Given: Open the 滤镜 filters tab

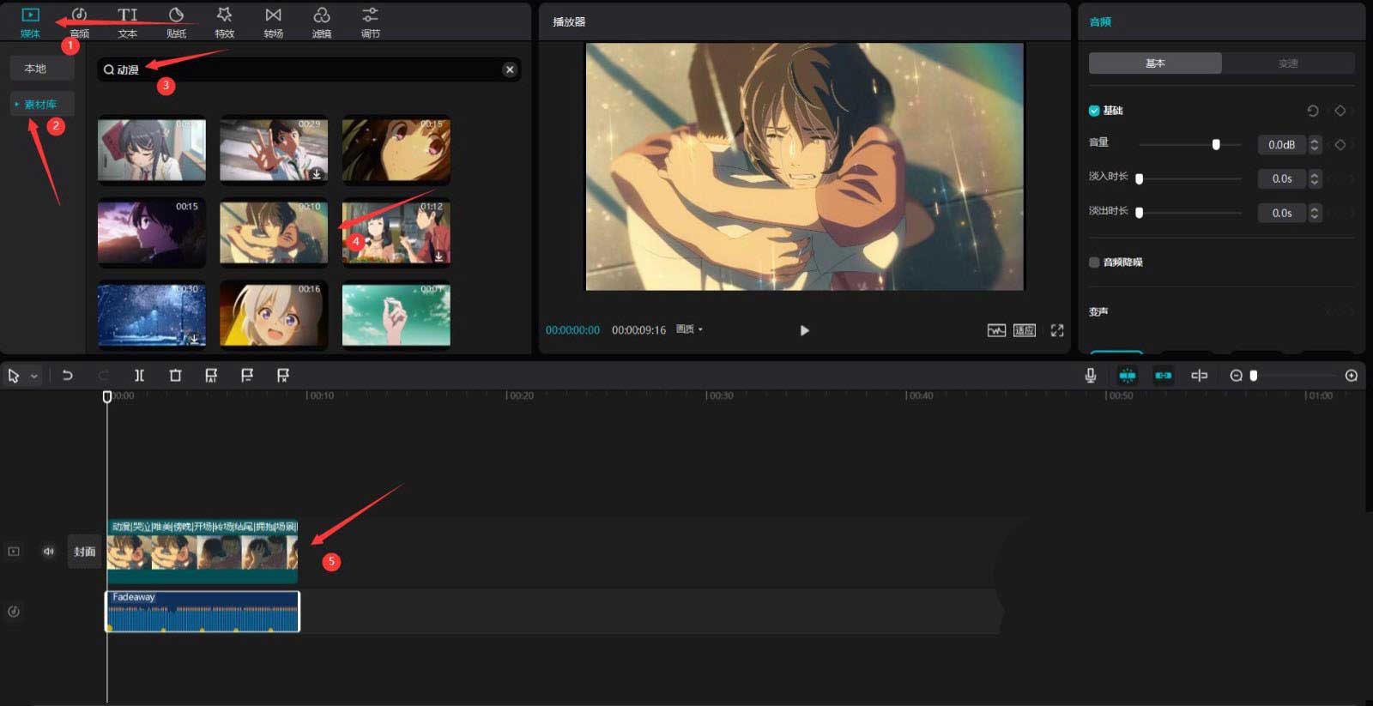Looking at the screenshot, I should [x=322, y=22].
